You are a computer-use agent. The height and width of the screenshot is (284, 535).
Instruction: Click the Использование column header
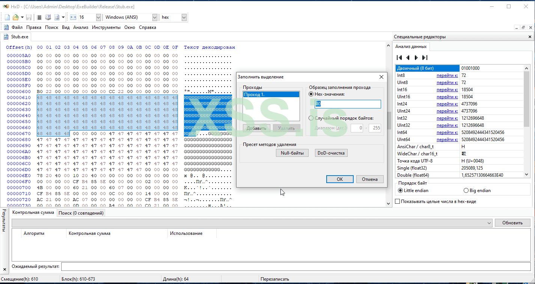(192, 233)
